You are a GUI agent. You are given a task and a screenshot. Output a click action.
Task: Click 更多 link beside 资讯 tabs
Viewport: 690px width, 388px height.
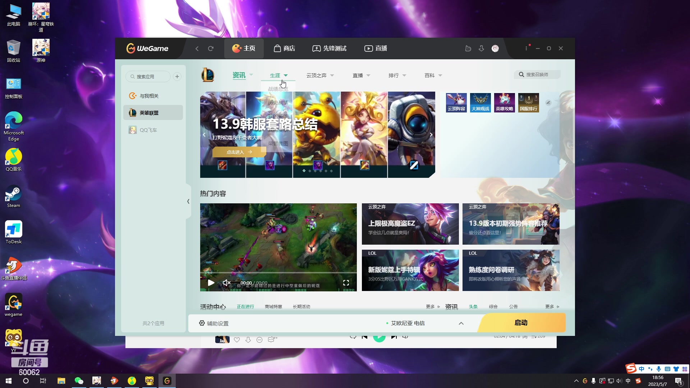552,307
